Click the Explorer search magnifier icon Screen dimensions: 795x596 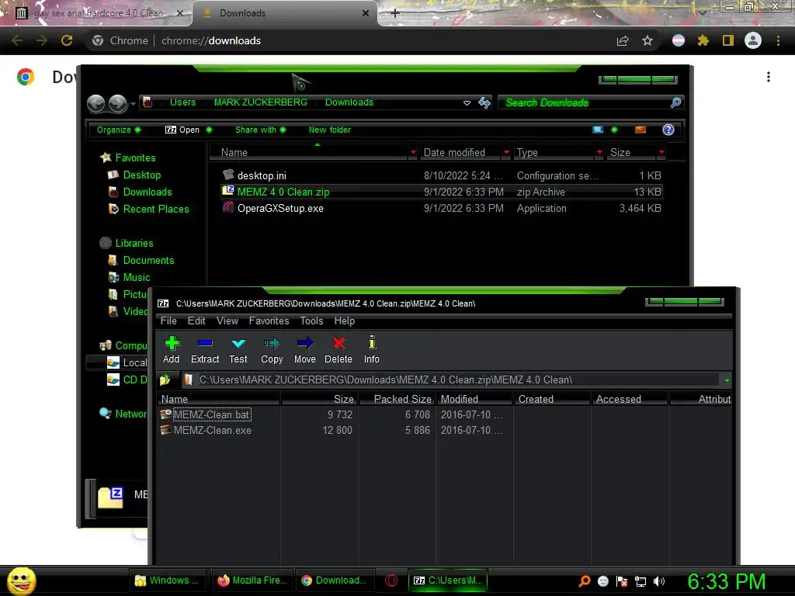(676, 103)
